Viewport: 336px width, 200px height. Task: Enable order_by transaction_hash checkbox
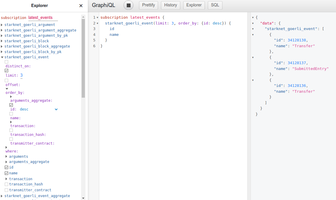[11, 130]
